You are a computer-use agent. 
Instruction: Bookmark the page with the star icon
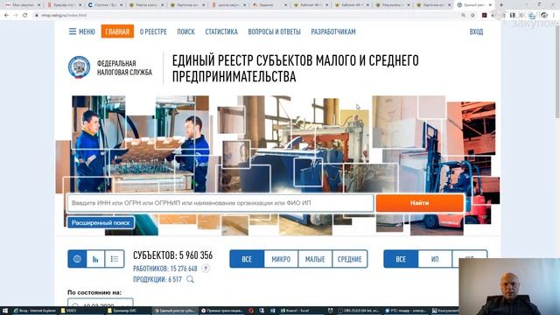(x=472, y=16)
